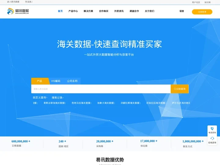The width and height of the screenshot is (220, 165).
Task: Open 加拿大海关数据 link
Action: point(105,103)
